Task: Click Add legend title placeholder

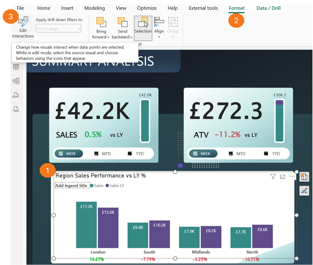Action: click(x=72, y=185)
